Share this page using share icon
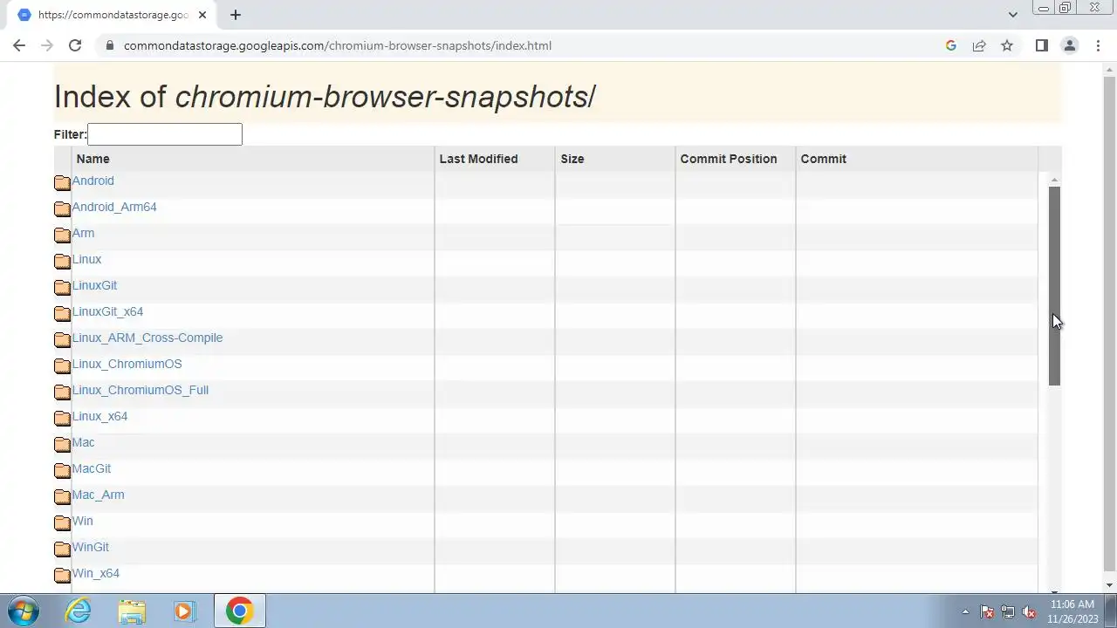 (x=979, y=45)
